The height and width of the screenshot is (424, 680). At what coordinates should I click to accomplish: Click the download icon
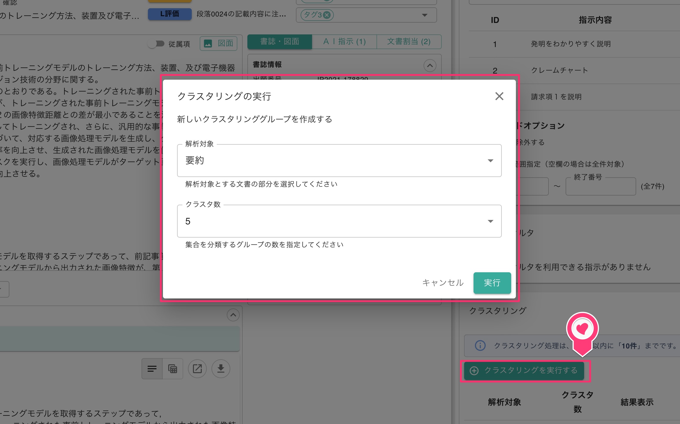pos(221,368)
